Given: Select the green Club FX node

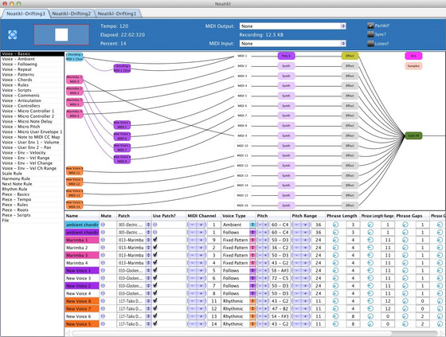Looking at the screenshot, I should click(413, 135).
